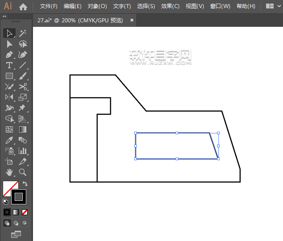Swap fill and stroke colors
Image resolution: width=283 pixels, height=241 pixels.
pyautogui.click(x=25, y=183)
